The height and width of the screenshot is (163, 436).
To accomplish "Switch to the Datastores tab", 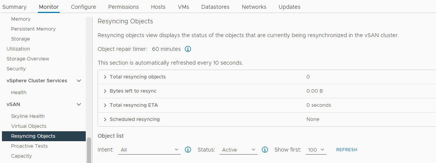I will point(216,7).
